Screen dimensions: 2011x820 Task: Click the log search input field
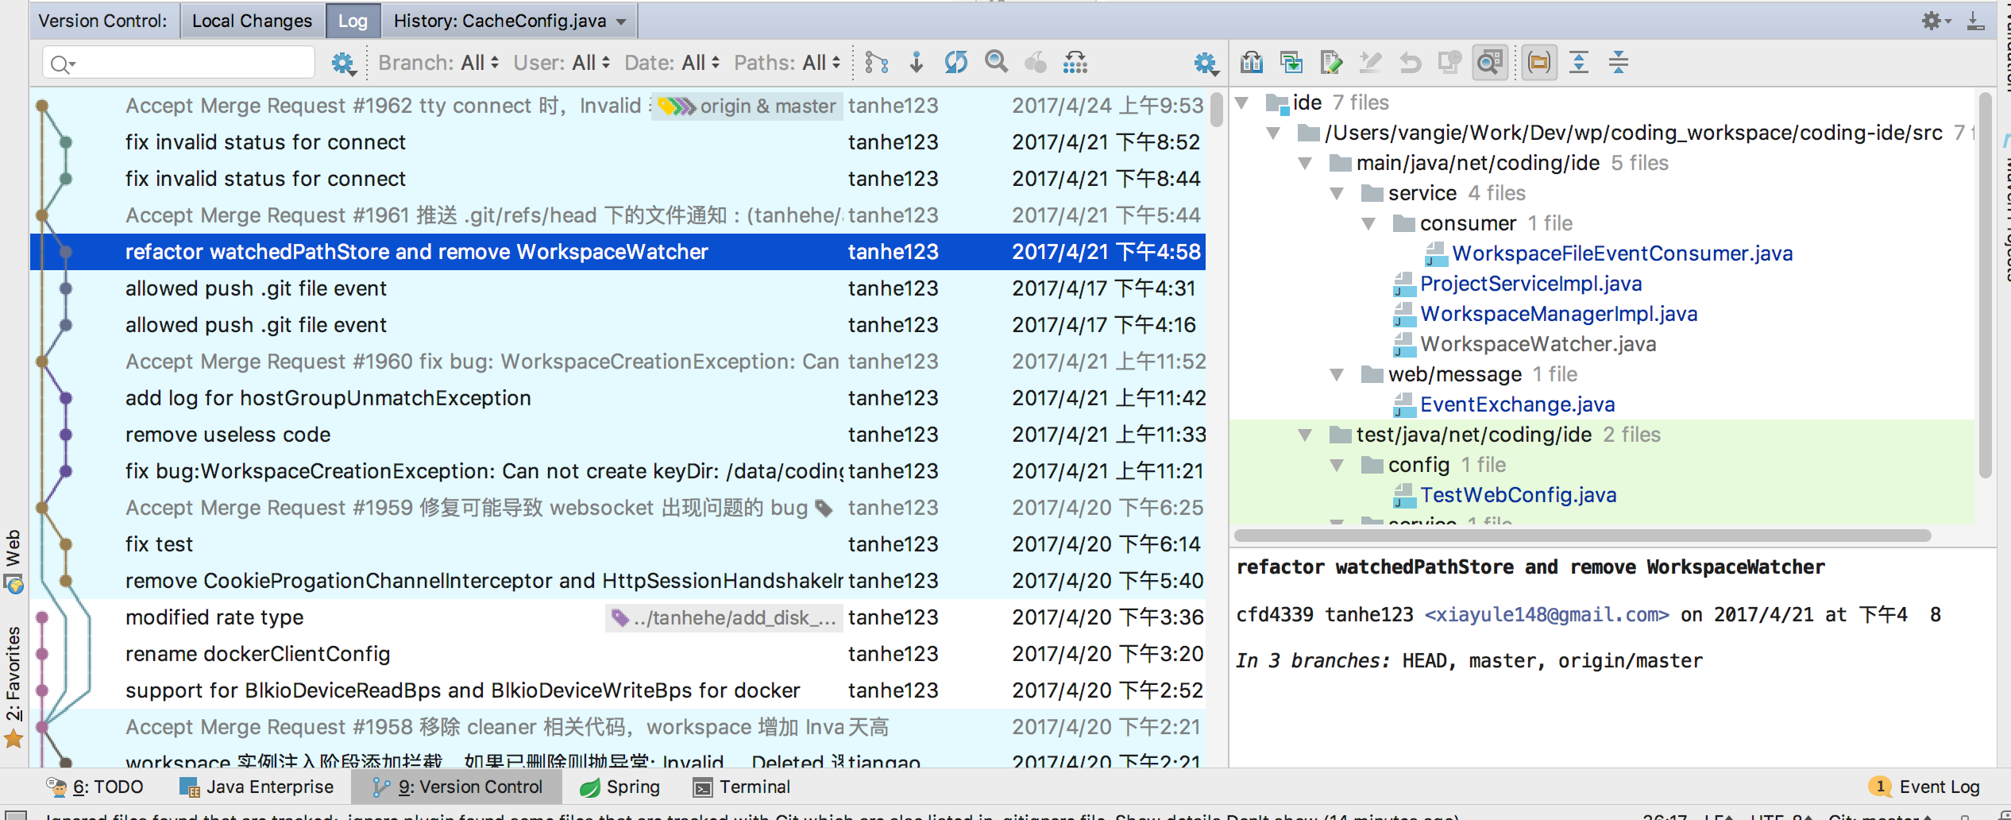(x=179, y=63)
